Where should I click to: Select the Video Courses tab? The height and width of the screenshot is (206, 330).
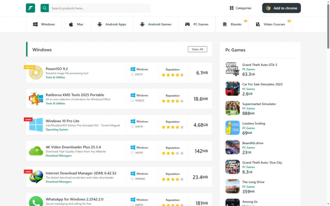[270, 24]
